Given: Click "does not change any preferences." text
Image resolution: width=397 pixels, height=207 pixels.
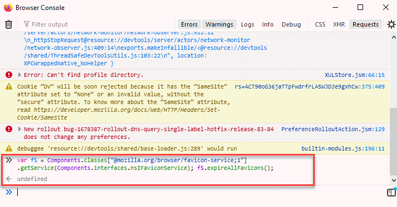Looking at the screenshot, I should (77, 137).
